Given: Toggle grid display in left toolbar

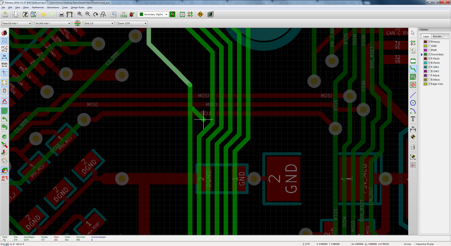Looking at the screenshot, I should click(5, 41).
